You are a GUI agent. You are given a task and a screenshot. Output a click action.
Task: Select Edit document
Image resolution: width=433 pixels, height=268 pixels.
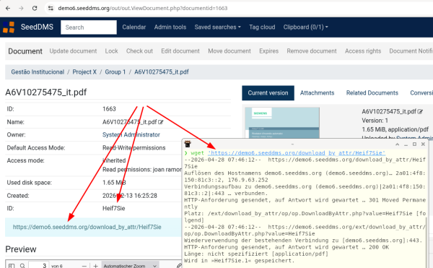180,51
